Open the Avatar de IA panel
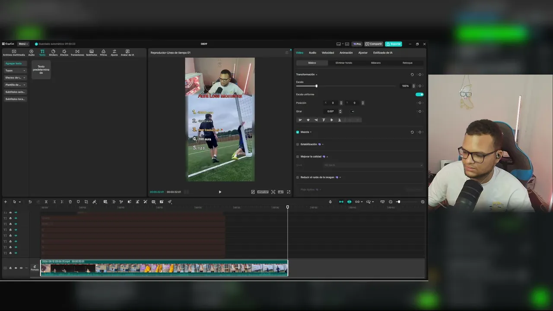 tap(127, 53)
